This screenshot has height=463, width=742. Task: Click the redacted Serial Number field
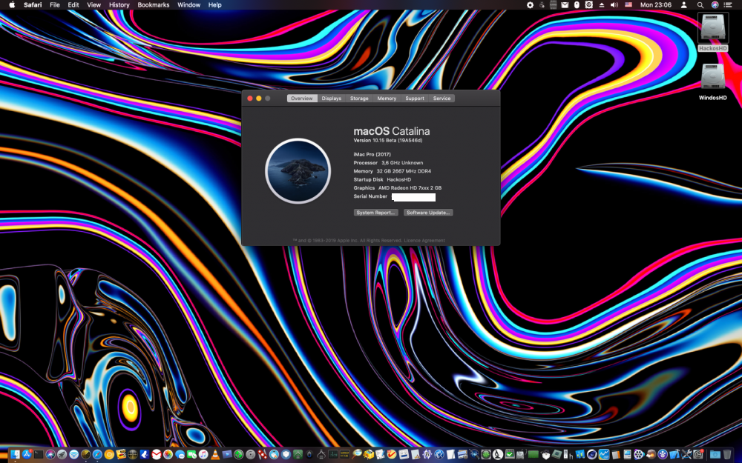click(x=413, y=197)
